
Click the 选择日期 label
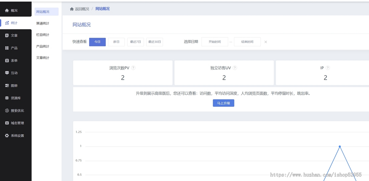coord(191,42)
